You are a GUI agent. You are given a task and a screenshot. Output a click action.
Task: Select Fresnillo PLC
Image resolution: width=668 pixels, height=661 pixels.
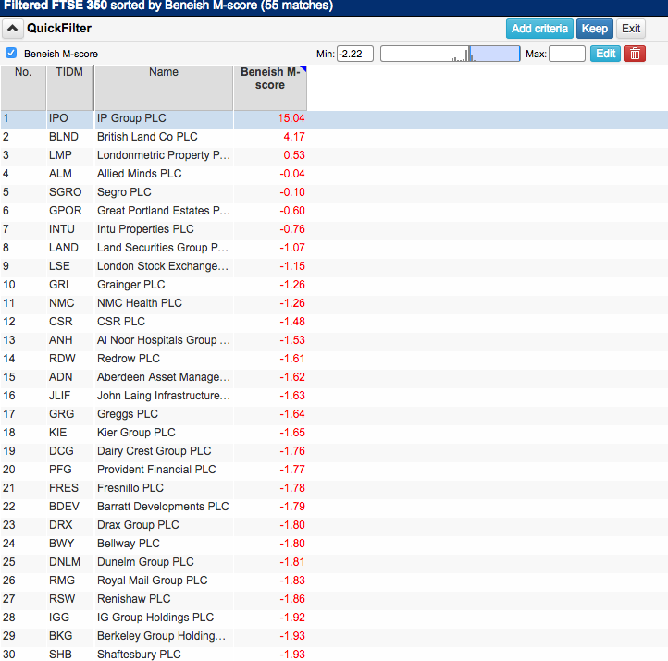coord(130,488)
